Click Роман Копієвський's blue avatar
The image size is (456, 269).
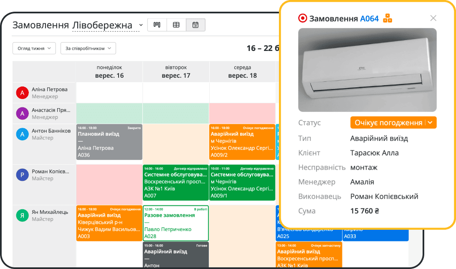[x=22, y=175]
